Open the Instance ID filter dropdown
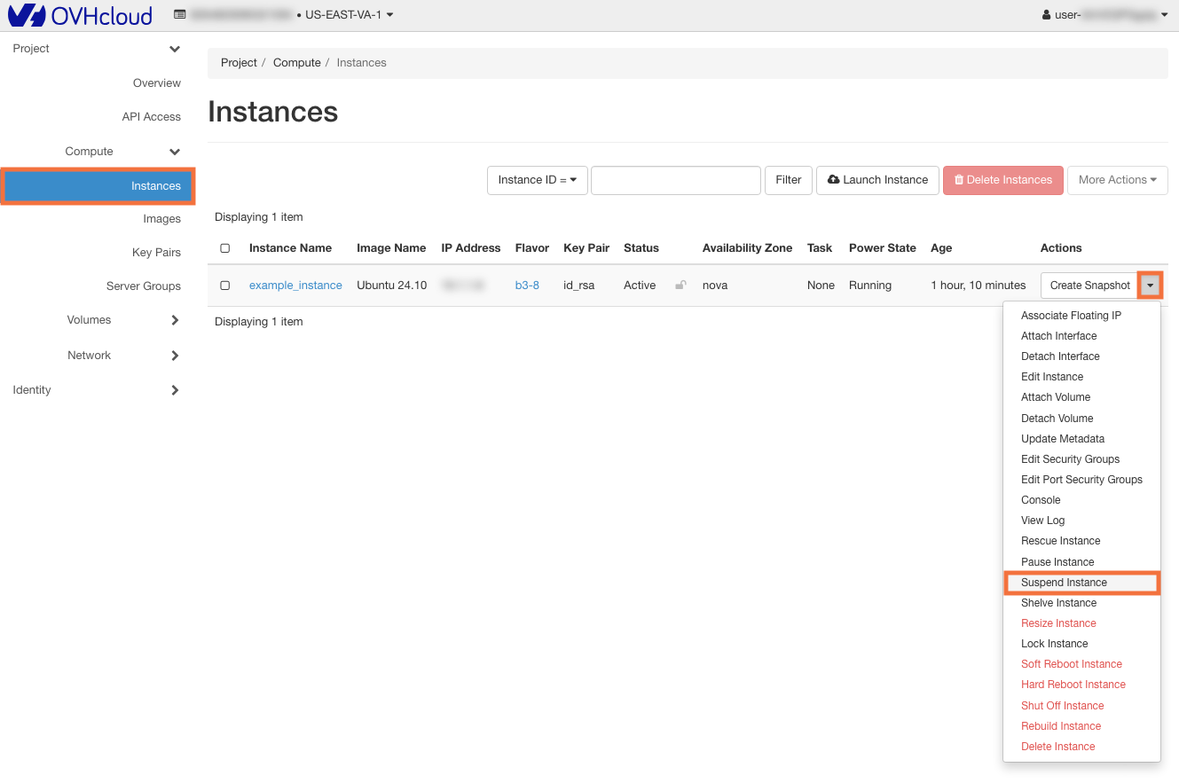The width and height of the screenshot is (1179, 783). click(537, 180)
